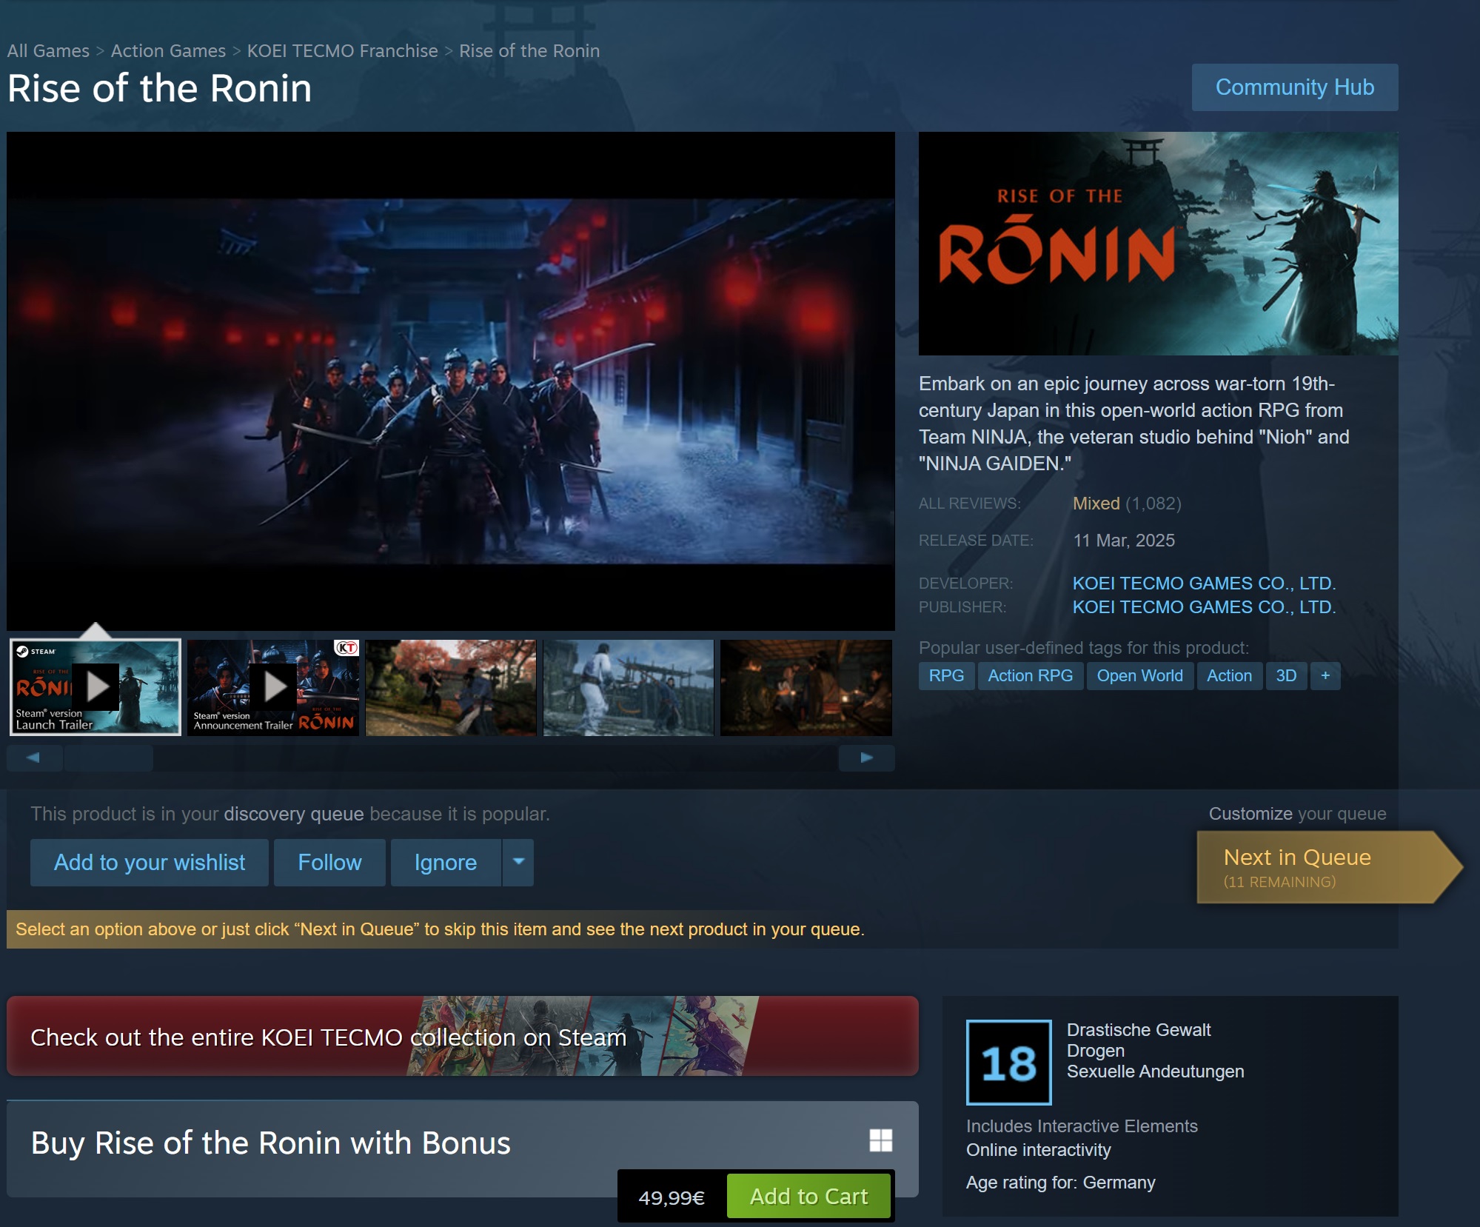The image size is (1480, 1227).
Task: Click the green Add to Cart button
Action: coord(808,1196)
